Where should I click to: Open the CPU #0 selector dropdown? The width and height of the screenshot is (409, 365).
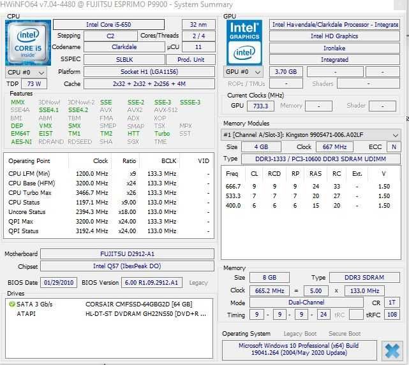pos(26,73)
